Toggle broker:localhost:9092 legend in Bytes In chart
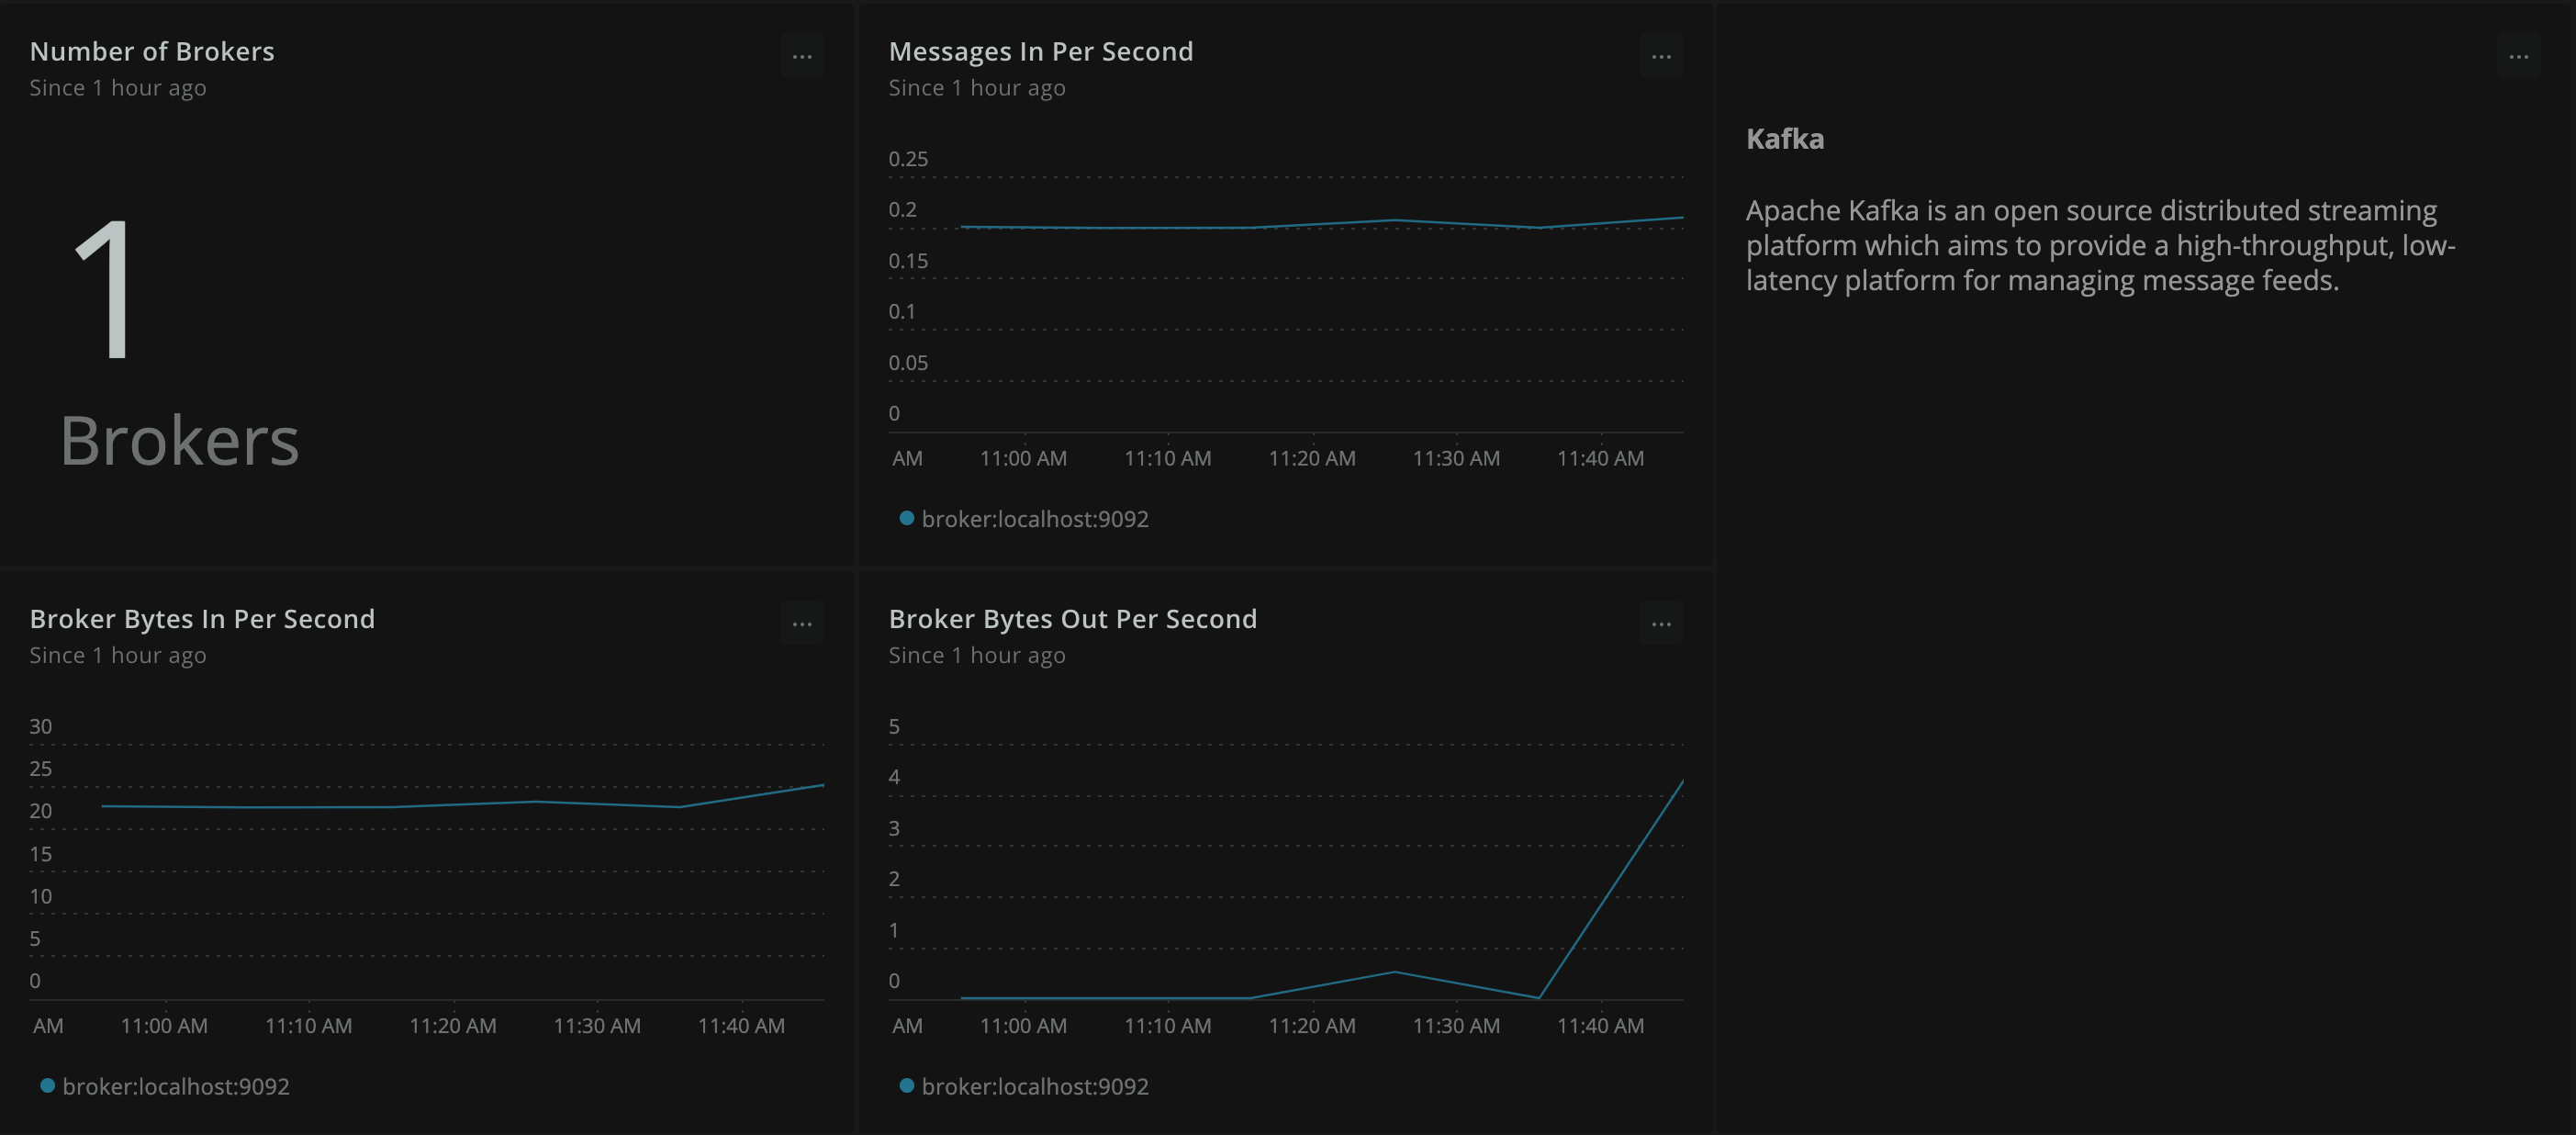This screenshot has height=1135, width=2576. click(175, 1086)
